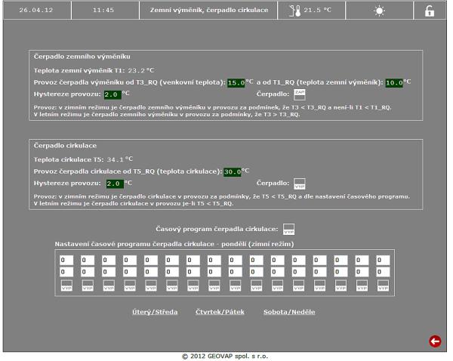Click the sun mode icon
Image resolution: width=453 pixels, height=361 pixels.
(x=377, y=13)
